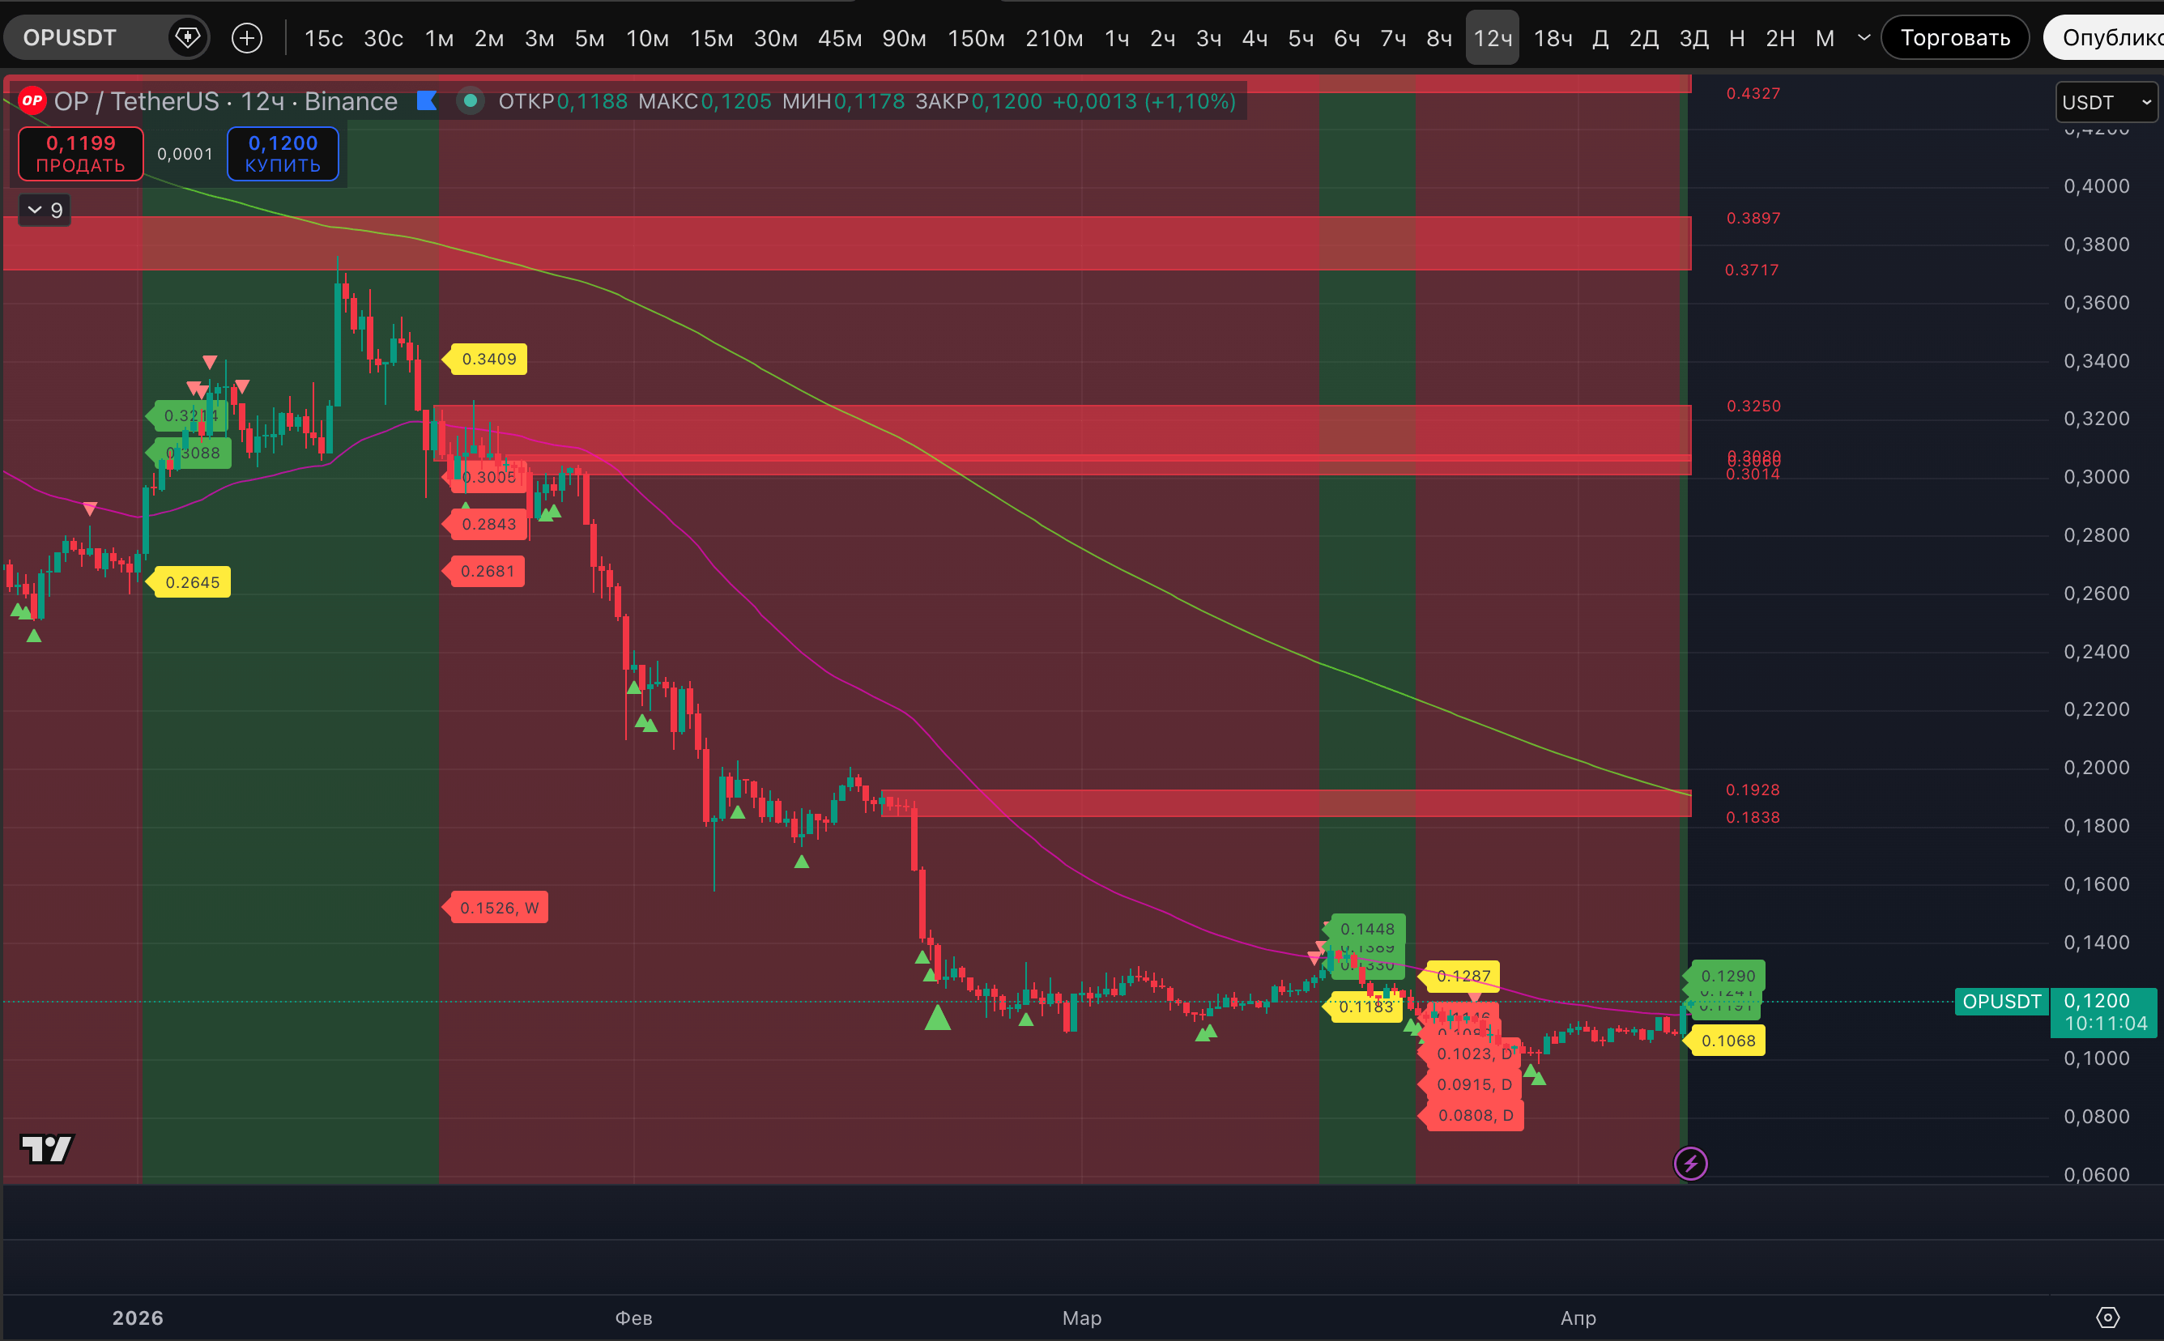This screenshot has width=2164, height=1341.
Task: Click the OP coin logo in legend
Action: click(x=32, y=101)
